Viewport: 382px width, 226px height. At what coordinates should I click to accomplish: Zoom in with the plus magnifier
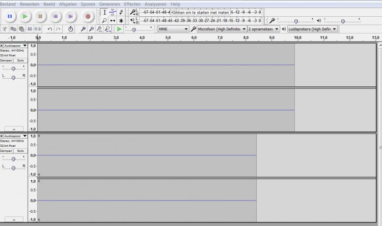point(83,29)
